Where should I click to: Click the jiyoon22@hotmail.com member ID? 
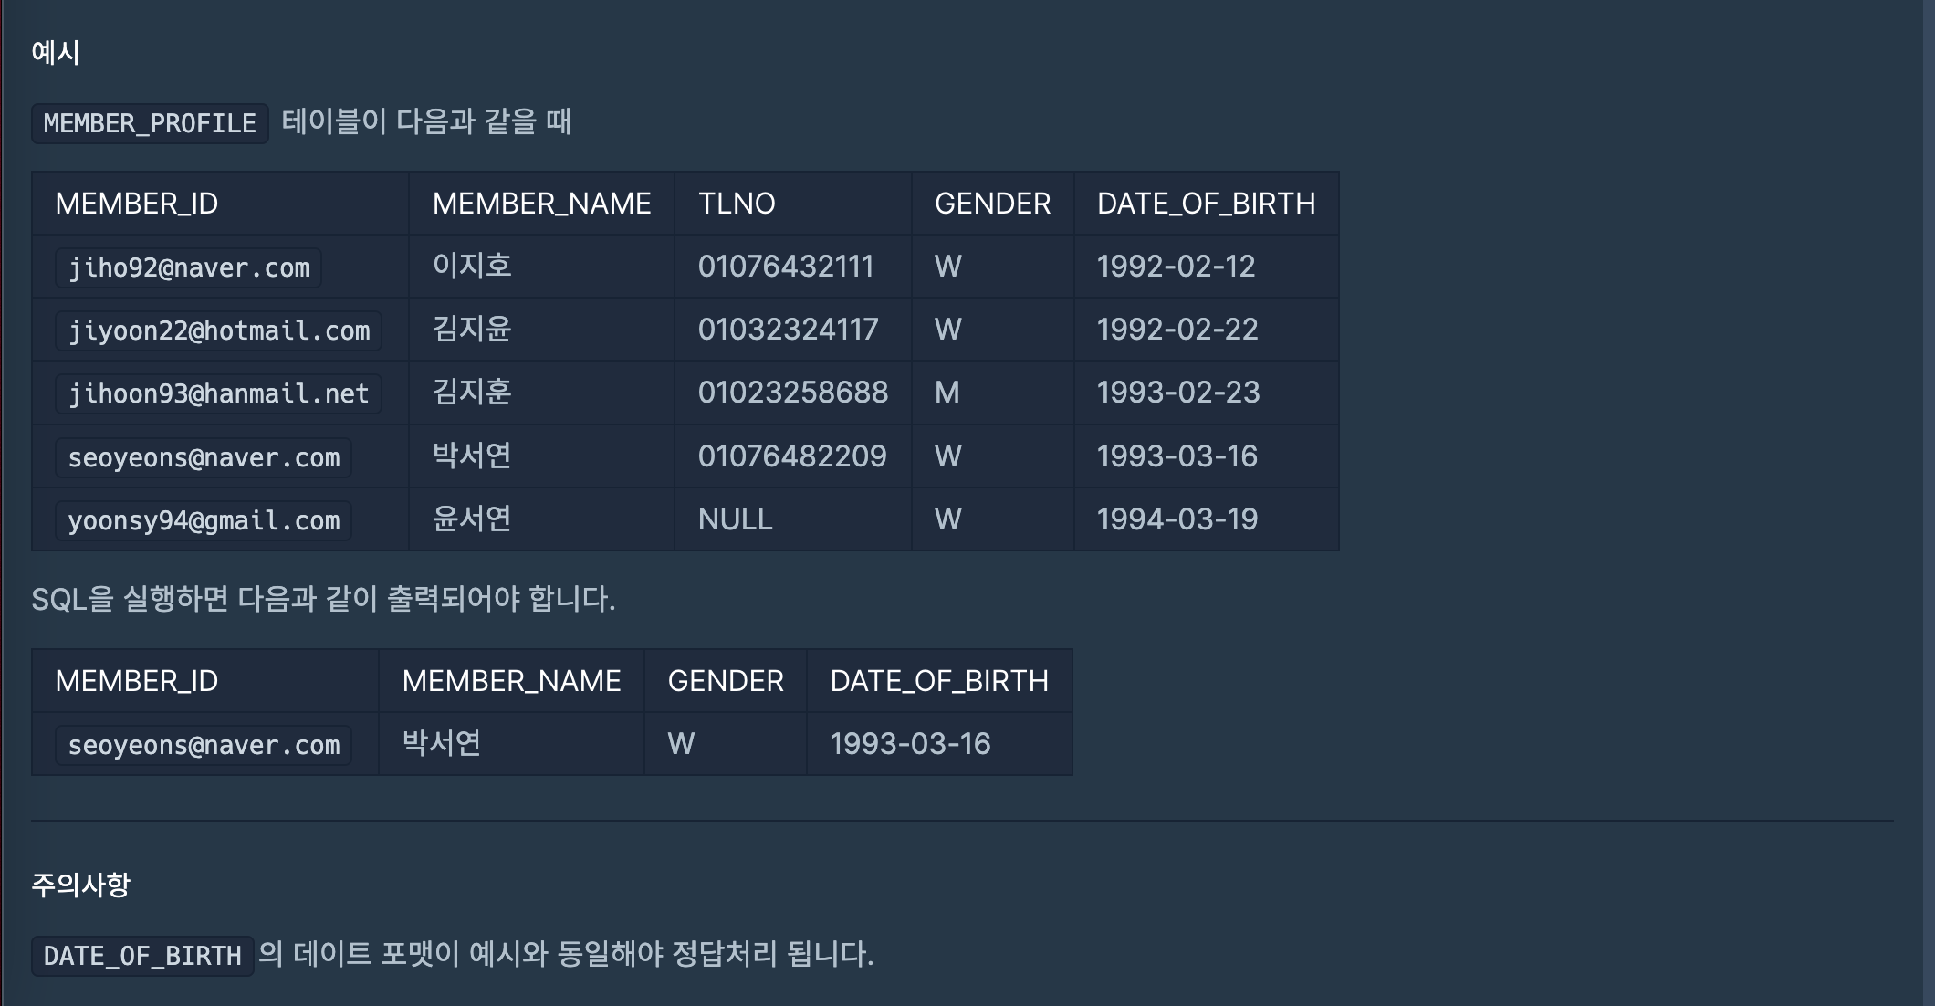(x=219, y=330)
